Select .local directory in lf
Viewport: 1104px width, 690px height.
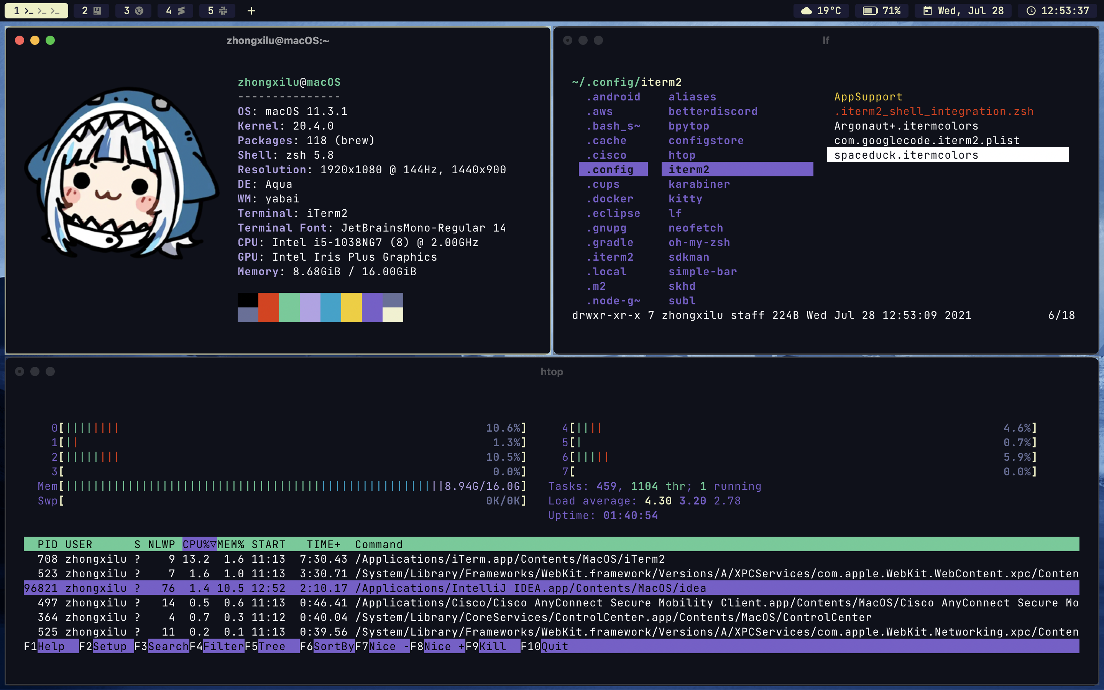pos(606,271)
